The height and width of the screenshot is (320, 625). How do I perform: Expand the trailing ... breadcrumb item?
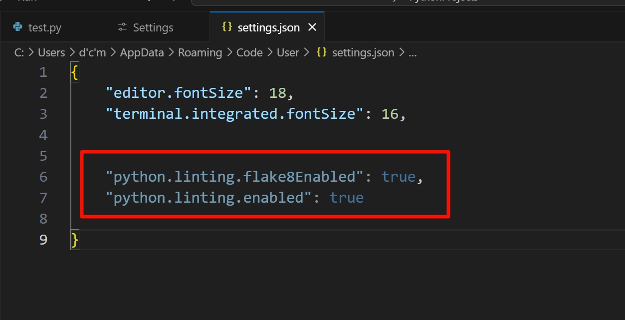point(413,52)
